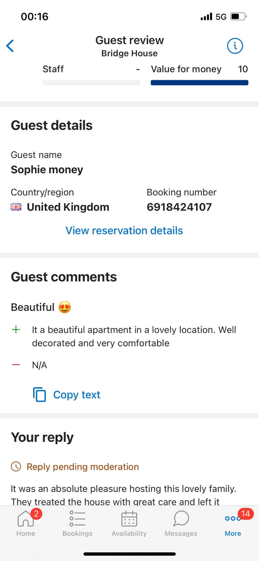Tap the Copy text link

click(x=77, y=395)
